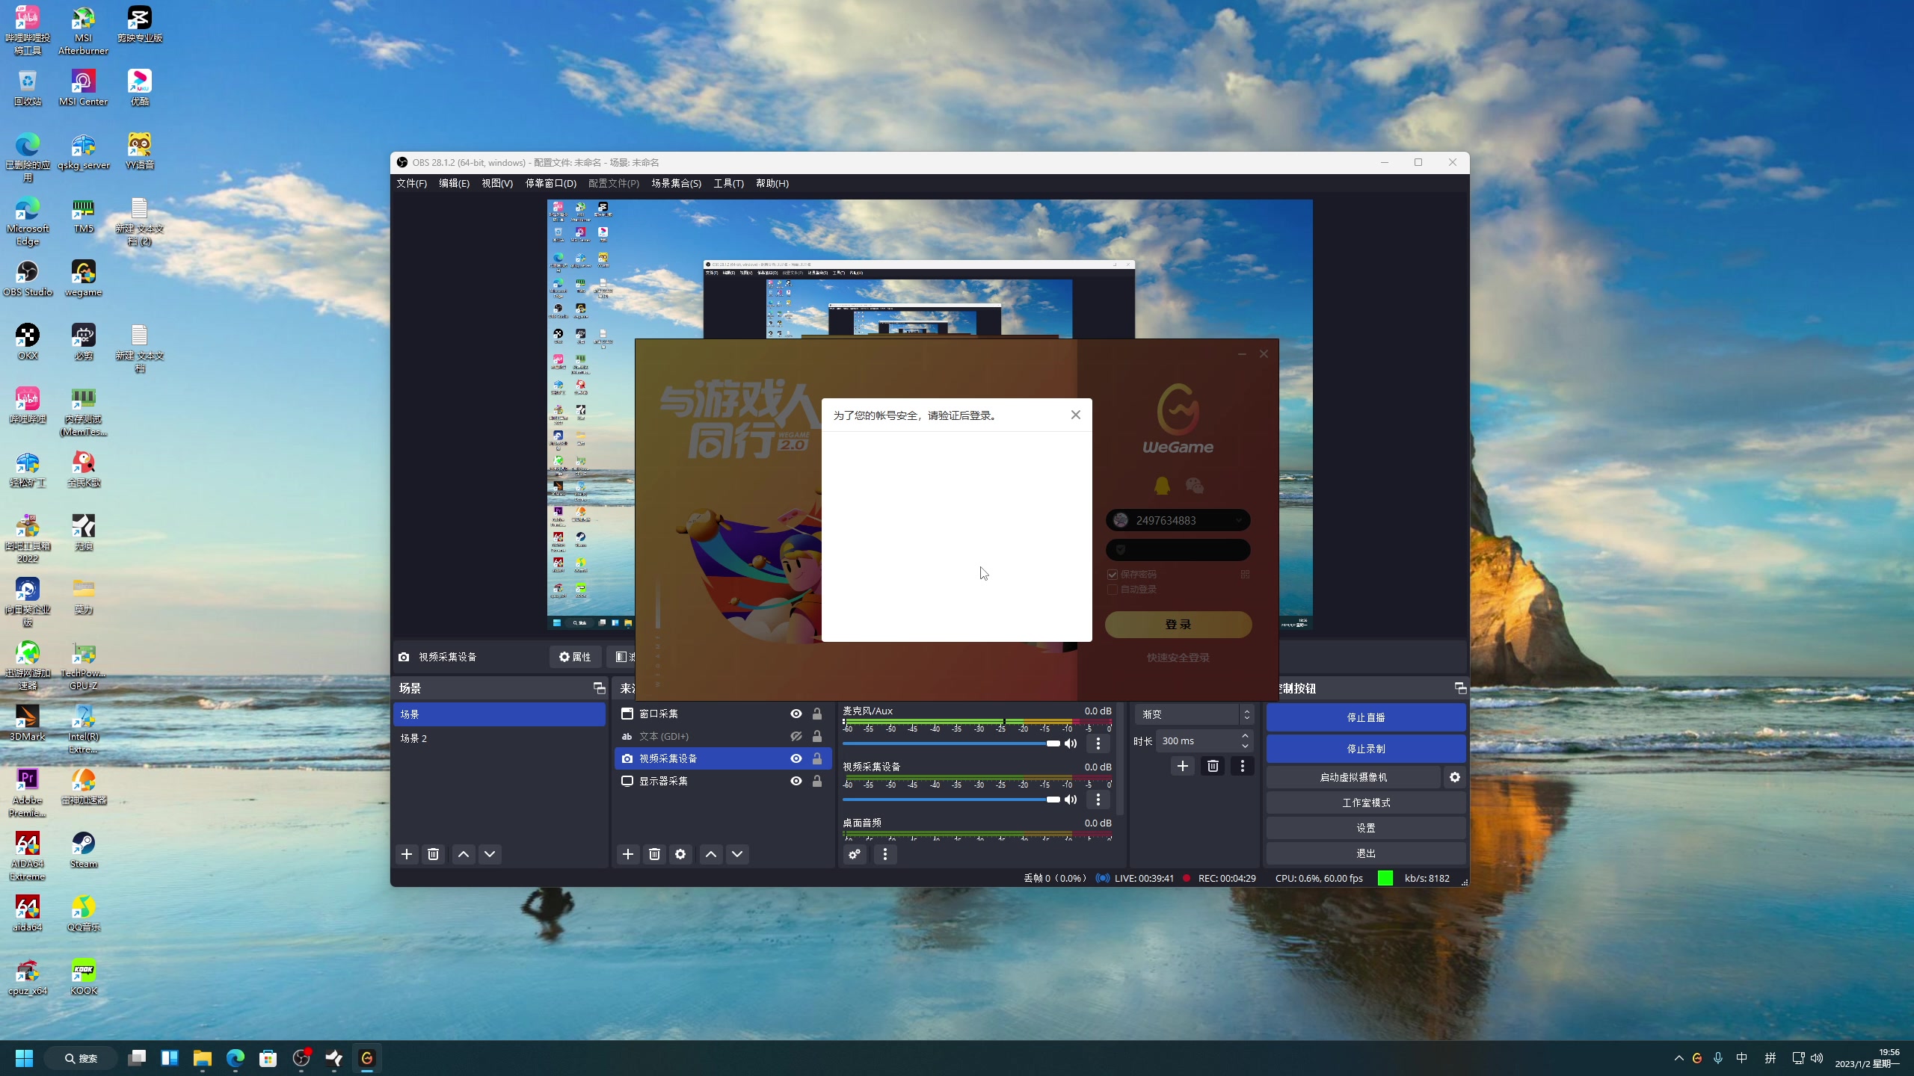This screenshot has height=1076, width=1914.
Task: Uncheck 保存密码 in WeGame login
Action: pyautogui.click(x=1113, y=575)
